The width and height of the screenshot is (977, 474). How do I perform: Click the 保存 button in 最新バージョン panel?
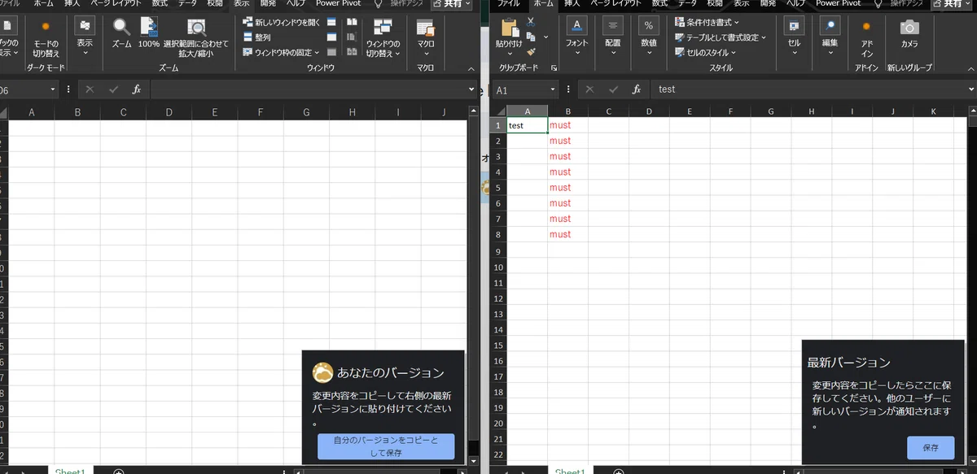click(931, 447)
